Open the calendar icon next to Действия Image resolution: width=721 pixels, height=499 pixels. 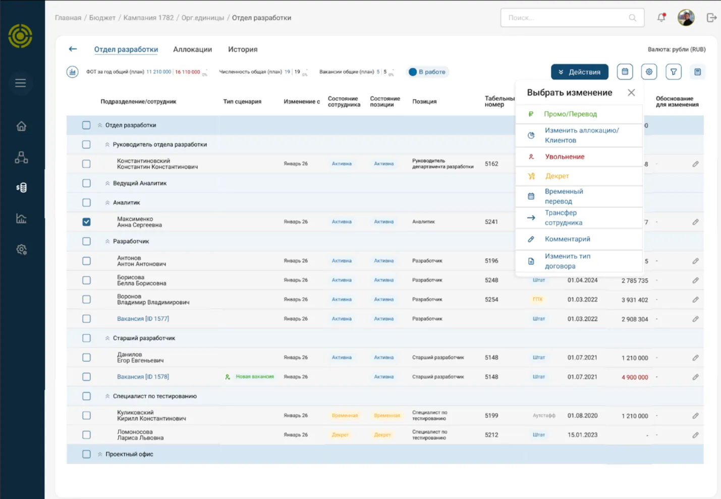click(625, 72)
